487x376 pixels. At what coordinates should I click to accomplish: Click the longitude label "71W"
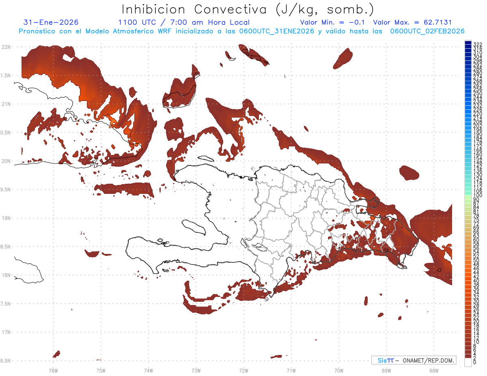point(291,370)
